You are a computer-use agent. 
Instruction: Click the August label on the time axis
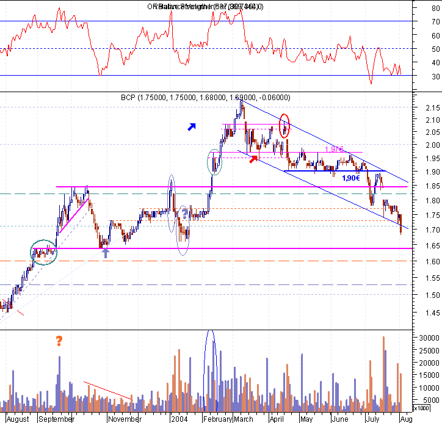pos(18,419)
